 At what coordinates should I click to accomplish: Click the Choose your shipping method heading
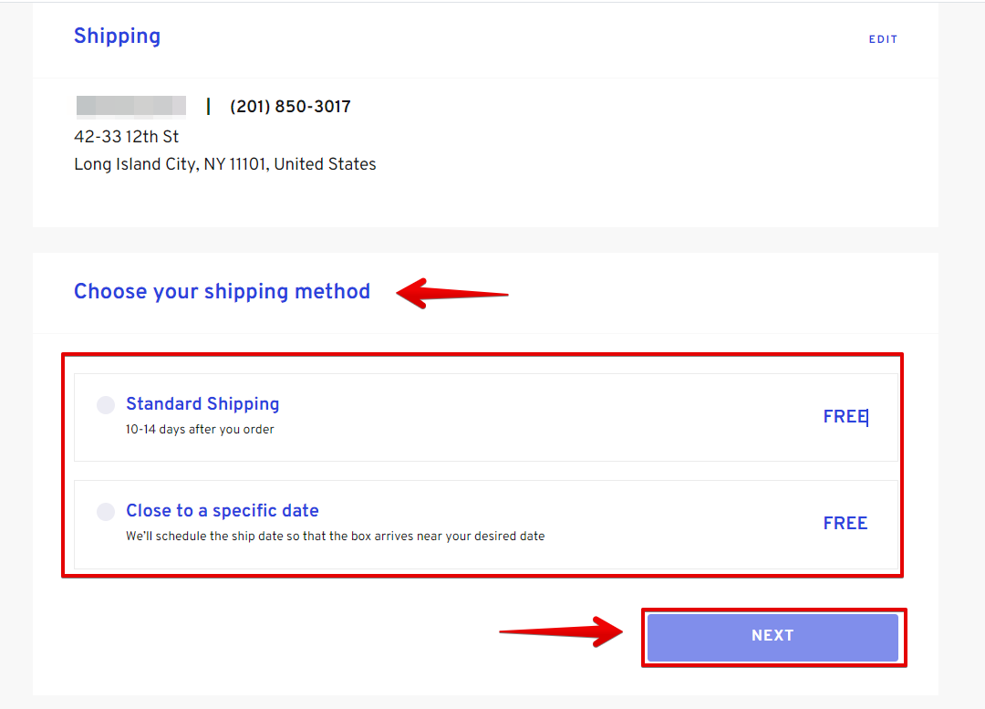(222, 292)
